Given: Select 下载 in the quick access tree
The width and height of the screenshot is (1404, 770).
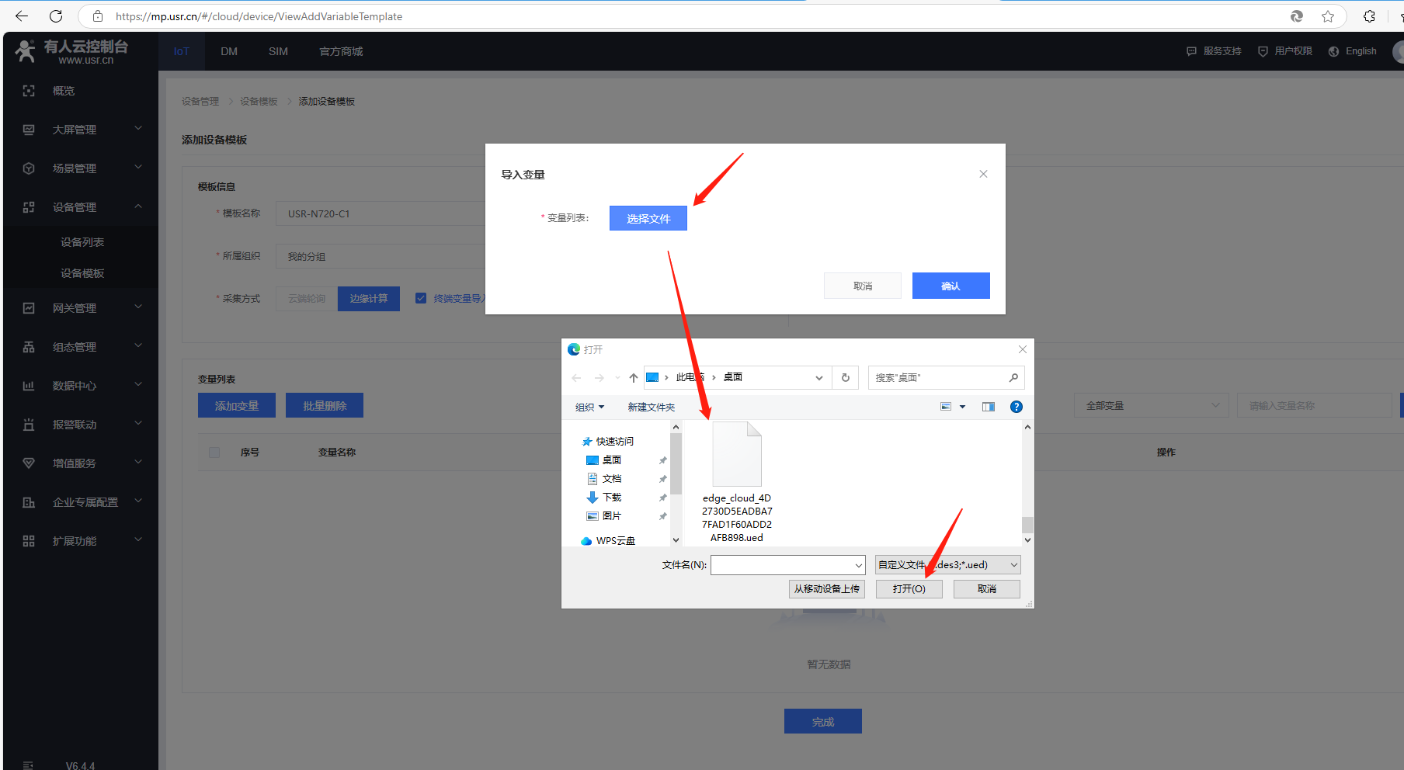Looking at the screenshot, I should pyautogui.click(x=611, y=498).
